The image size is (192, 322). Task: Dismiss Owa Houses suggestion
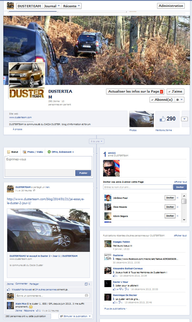(178, 207)
